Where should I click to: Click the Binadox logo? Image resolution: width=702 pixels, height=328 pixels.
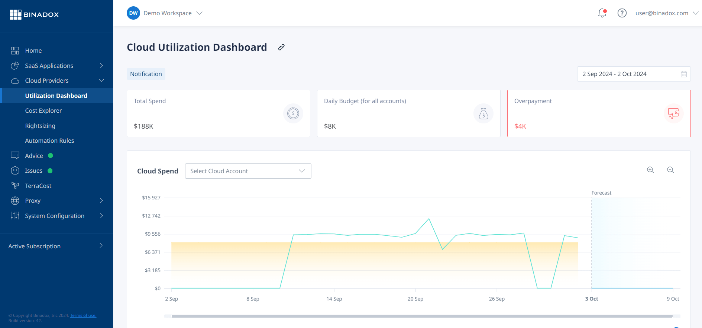click(x=34, y=14)
